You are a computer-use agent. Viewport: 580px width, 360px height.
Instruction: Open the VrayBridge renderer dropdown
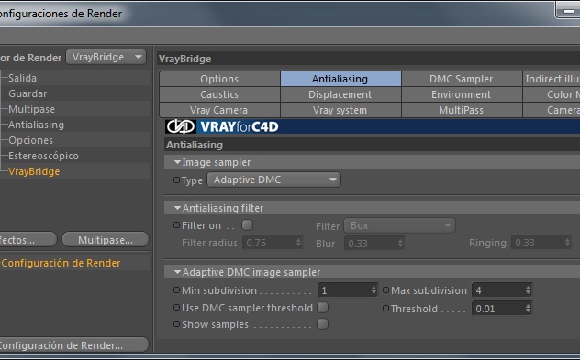[106, 57]
